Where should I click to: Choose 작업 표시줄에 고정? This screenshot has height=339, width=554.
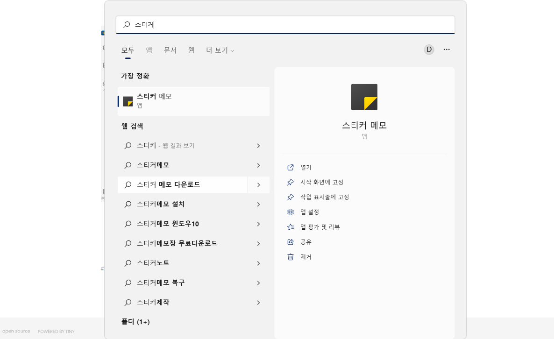[325, 197]
